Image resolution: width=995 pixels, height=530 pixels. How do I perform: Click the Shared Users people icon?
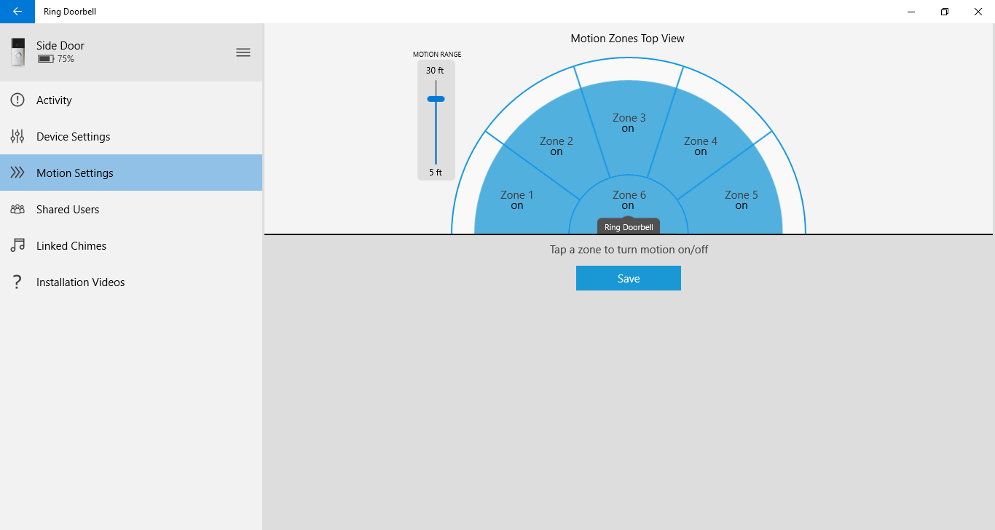[17, 209]
